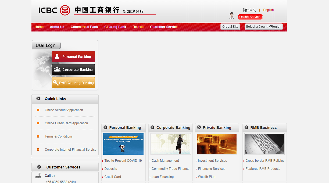Screen dimensions: 329x183
Task: Click the arrow icon in RMB Business header
Action: [246, 127]
